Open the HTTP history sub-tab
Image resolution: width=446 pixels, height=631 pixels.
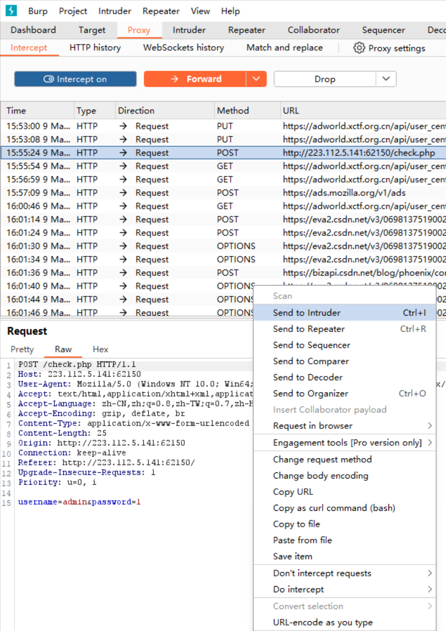(x=95, y=48)
